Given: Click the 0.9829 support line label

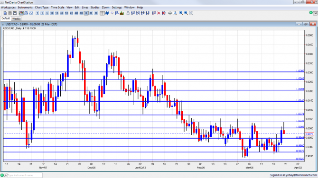Looking at the screenshot, I should click(x=300, y=159).
